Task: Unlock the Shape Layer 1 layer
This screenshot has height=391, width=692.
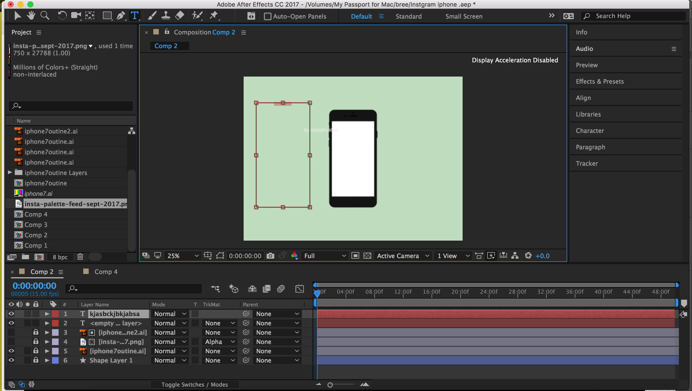Action: click(36, 360)
